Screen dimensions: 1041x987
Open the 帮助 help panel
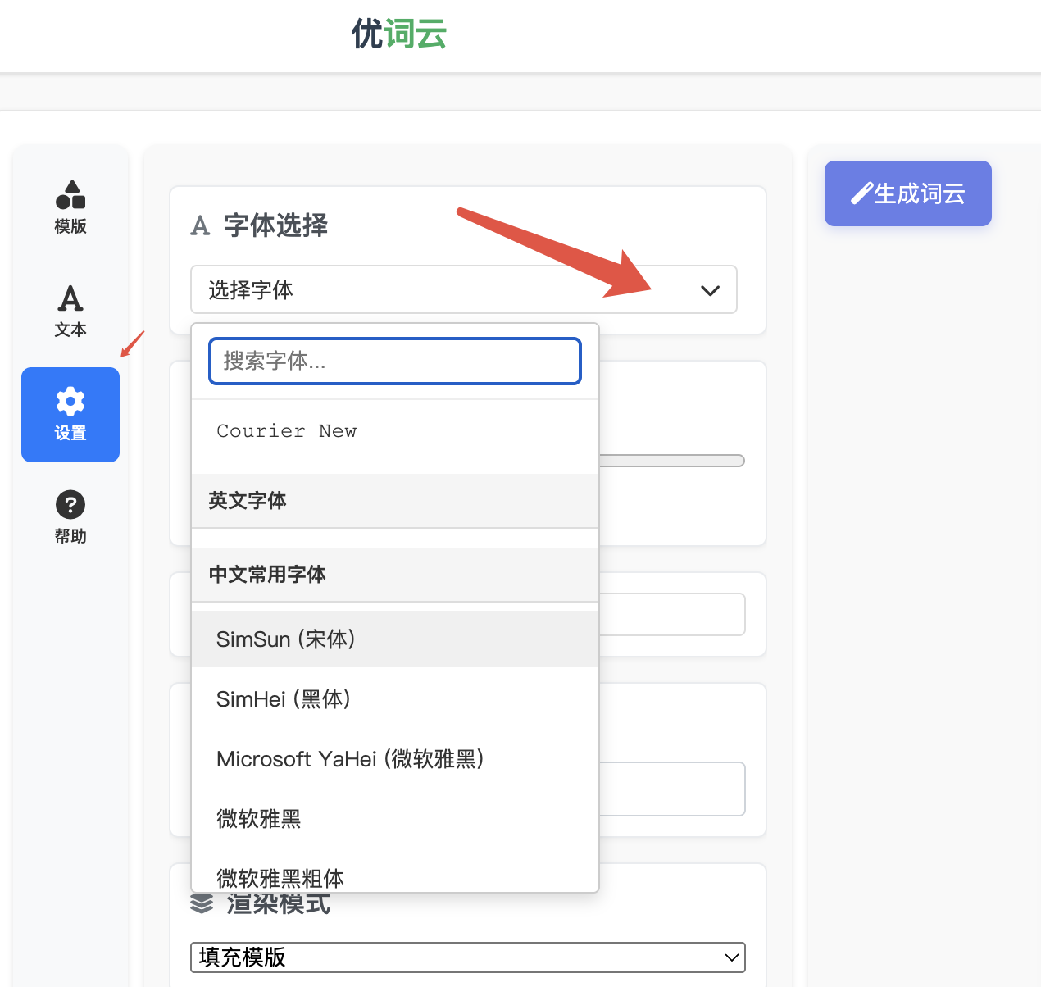(70, 516)
